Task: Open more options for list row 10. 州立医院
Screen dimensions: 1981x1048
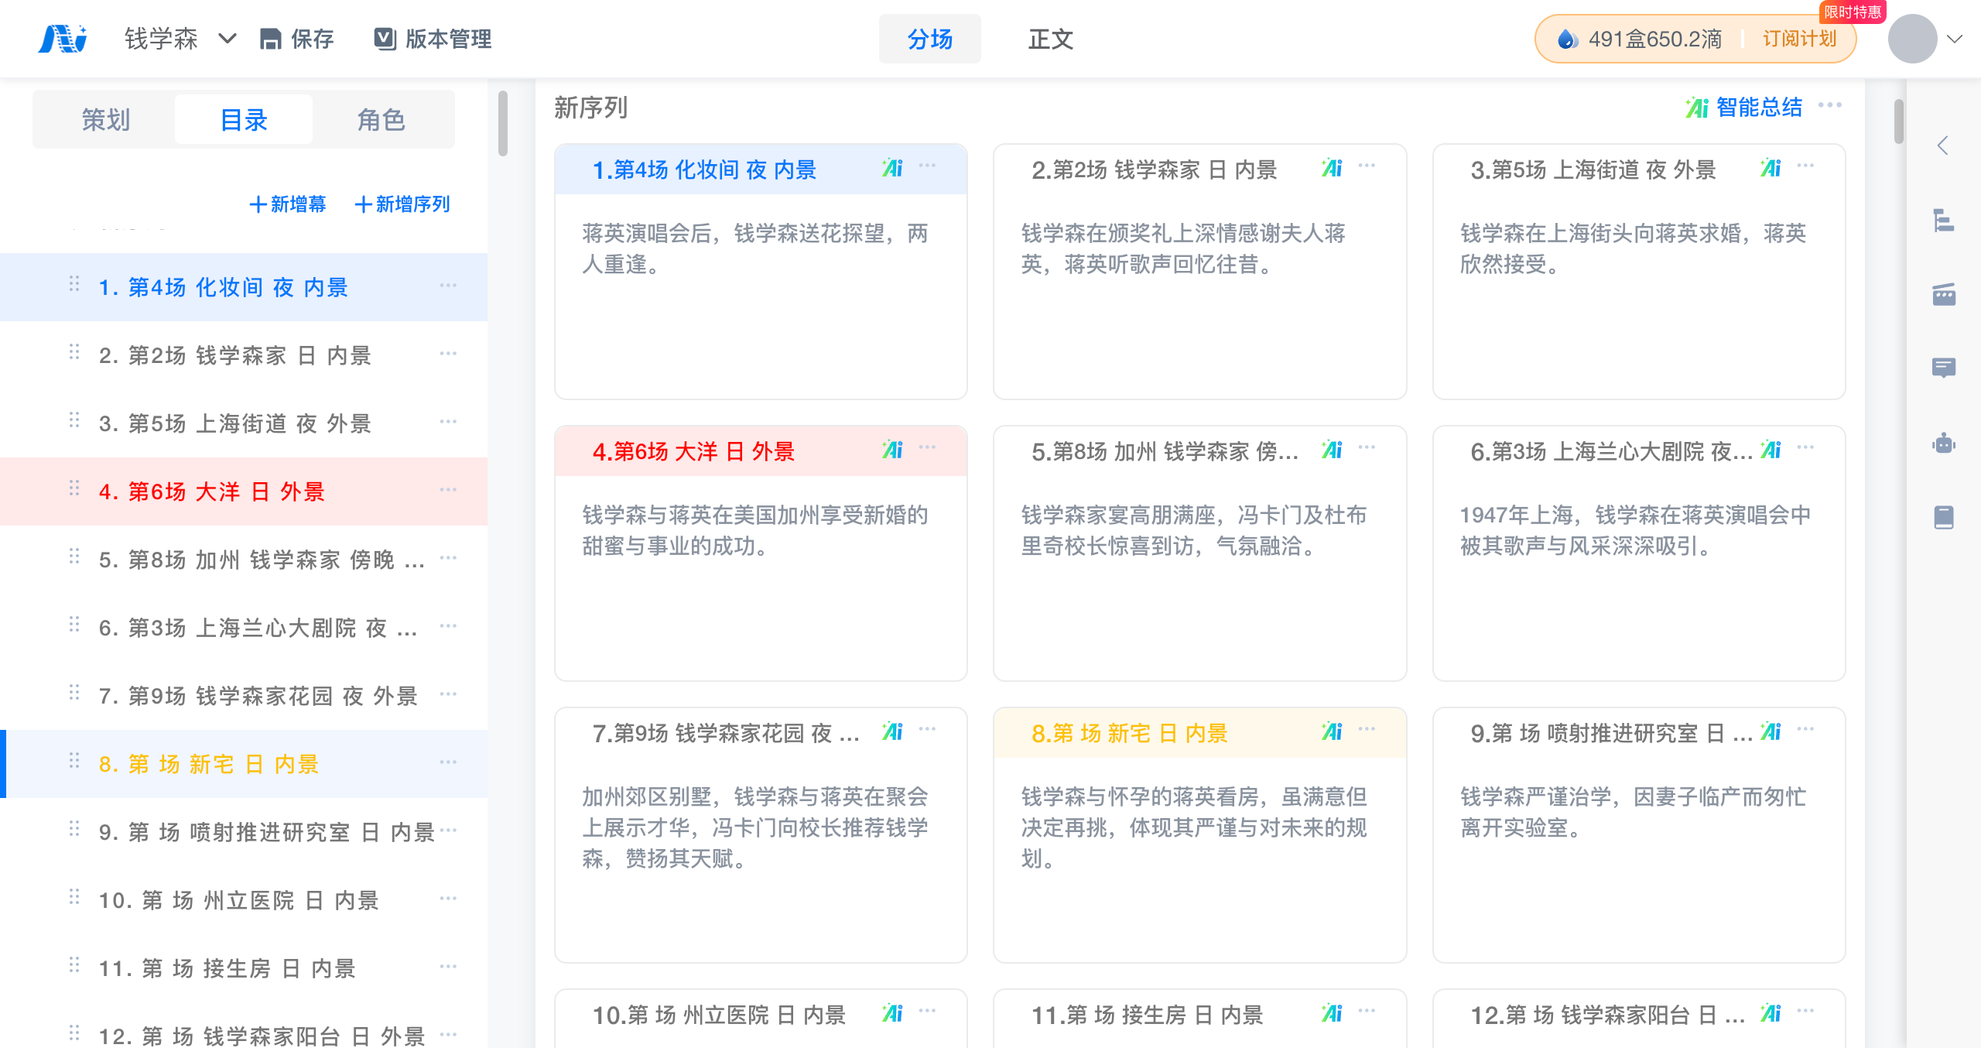Action: point(448,899)
